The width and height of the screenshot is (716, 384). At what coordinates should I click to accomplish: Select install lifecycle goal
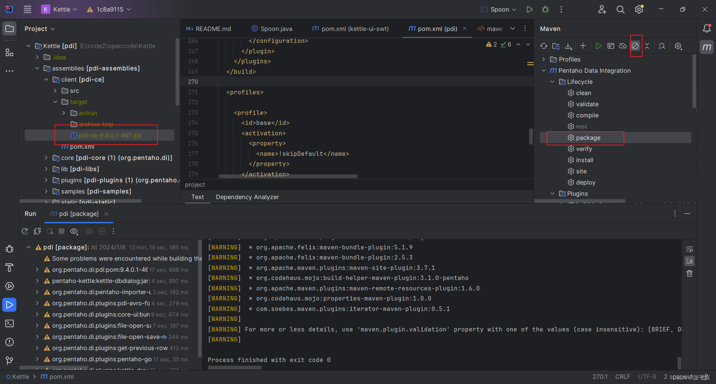[584, 160]
